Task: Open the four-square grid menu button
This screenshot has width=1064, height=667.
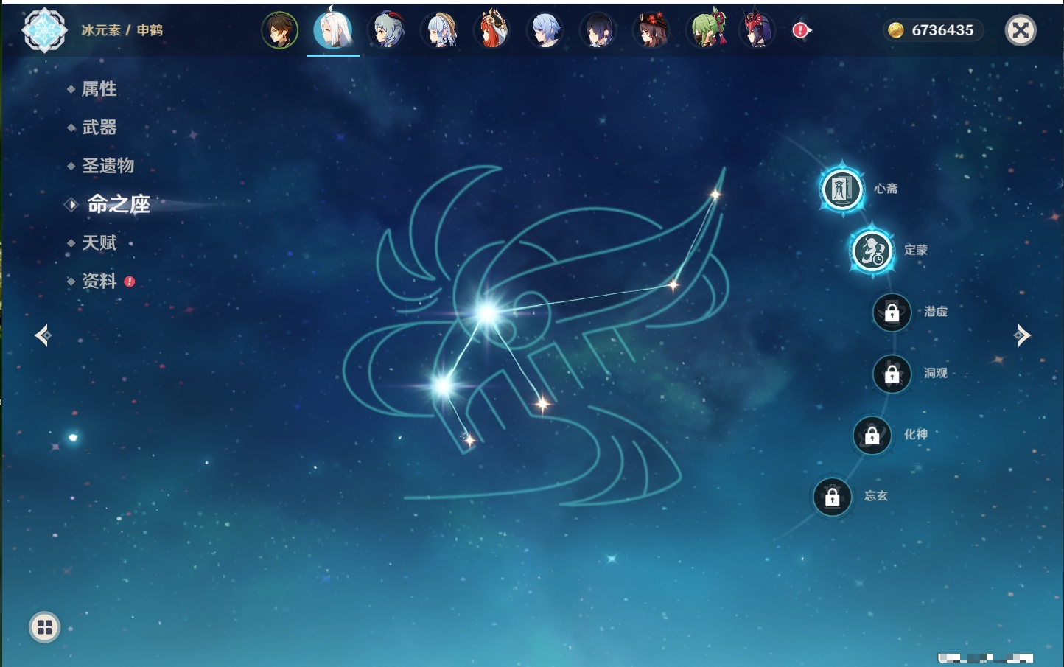Action: (x=44, y=627)
